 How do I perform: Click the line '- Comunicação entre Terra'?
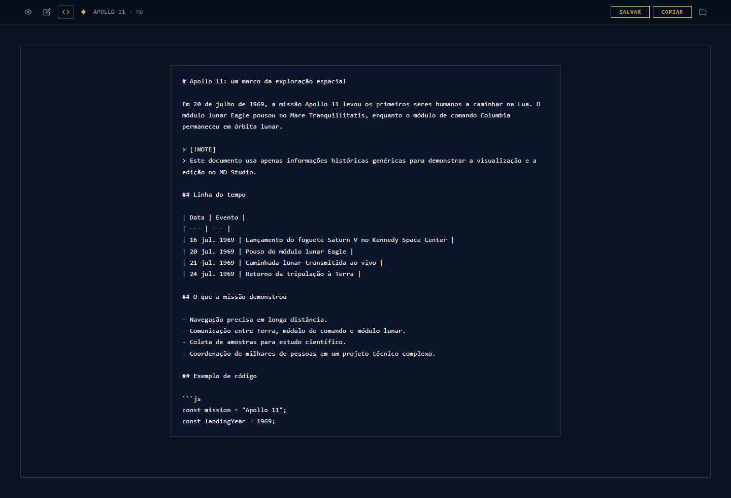[294, 331]
